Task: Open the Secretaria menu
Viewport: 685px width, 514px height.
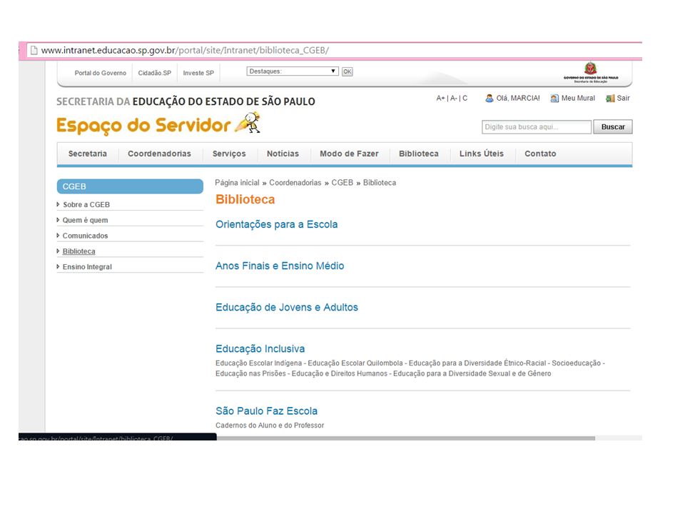Action: [87, 154]
